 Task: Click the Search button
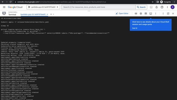[141, 7]
